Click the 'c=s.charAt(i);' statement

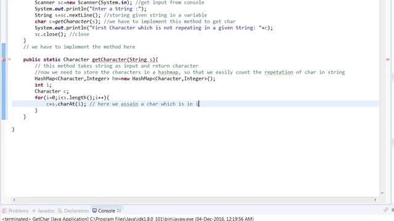pos(66,104)
